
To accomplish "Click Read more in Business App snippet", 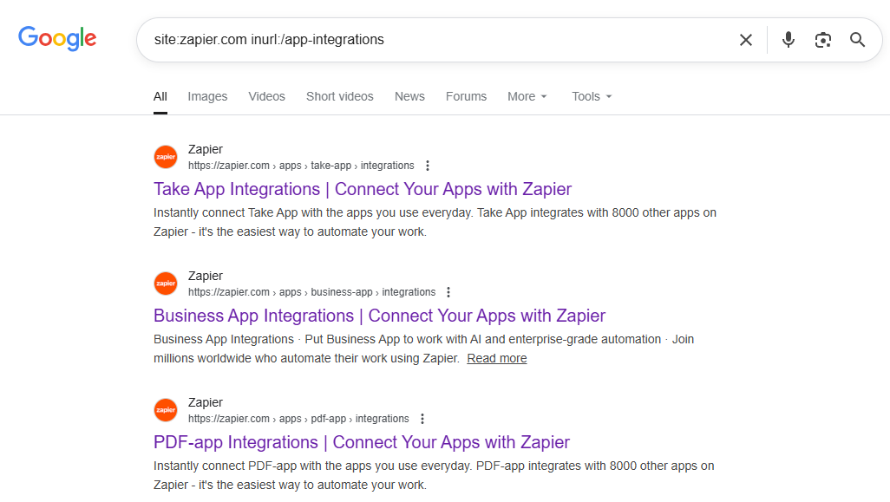I will pyautogui.click(x=497, y=358).
